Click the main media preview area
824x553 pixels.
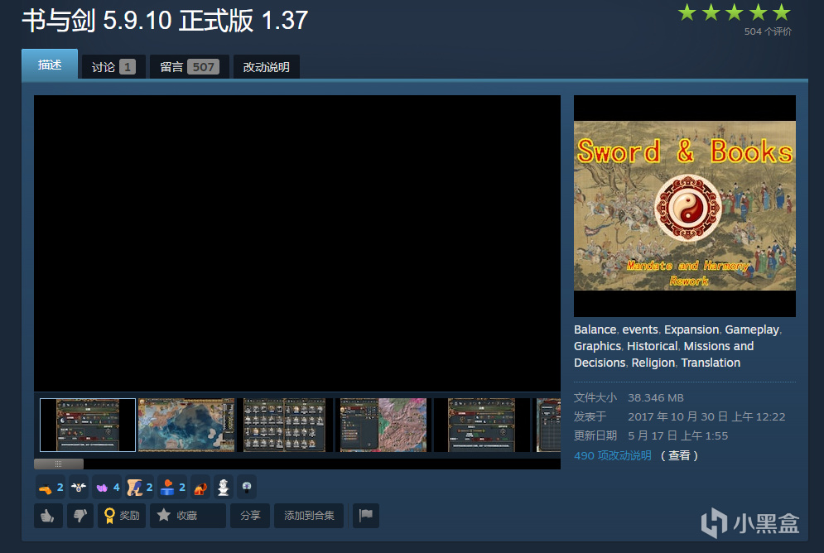[x=297, y=243]
